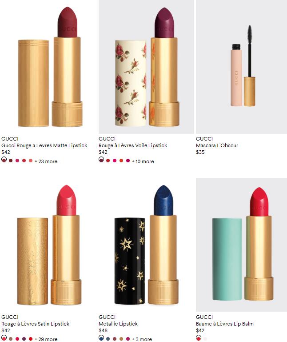Select hot pink swatch under Voile Lipstick
The width and height of the screenshot is (287, 342).
click(115, 161)
